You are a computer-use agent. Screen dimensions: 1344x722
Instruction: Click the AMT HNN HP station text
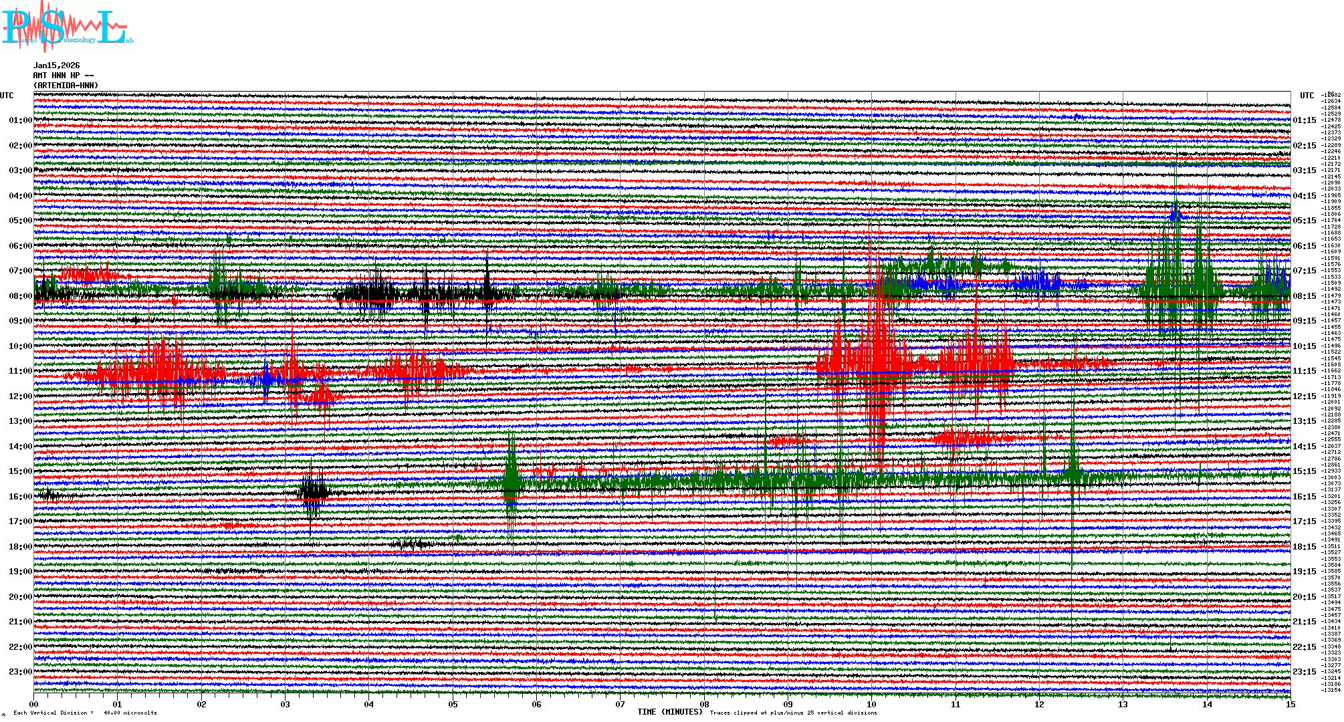point(63,76)
